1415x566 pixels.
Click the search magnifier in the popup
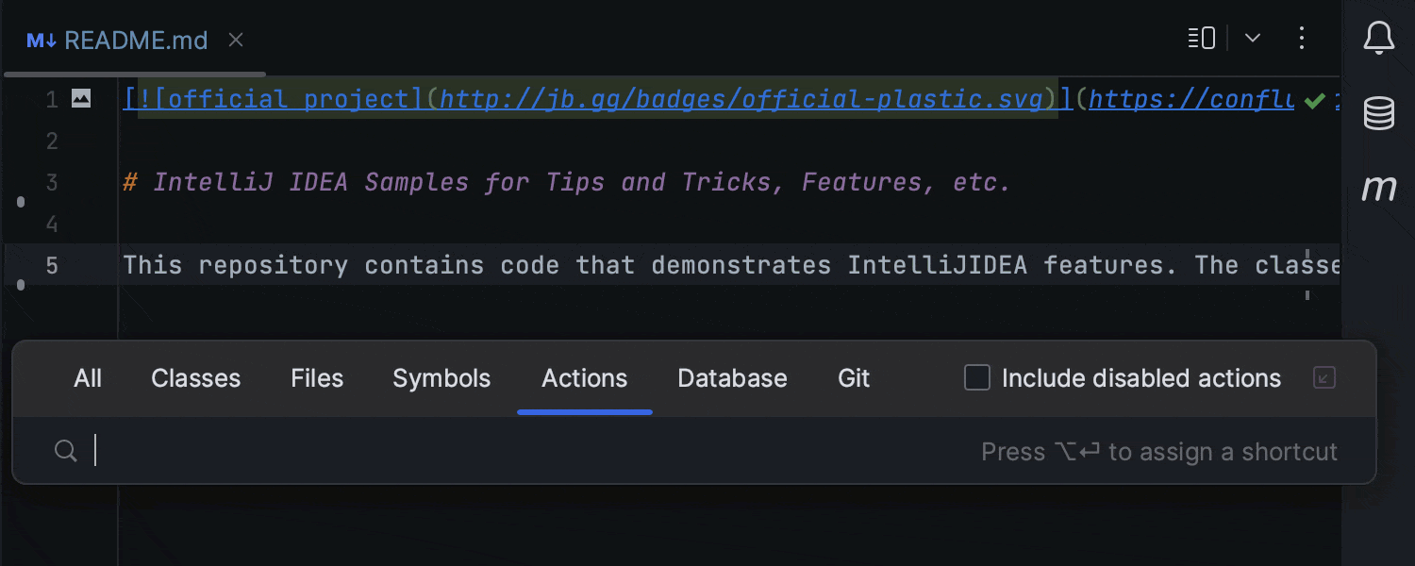click(65, 450)
